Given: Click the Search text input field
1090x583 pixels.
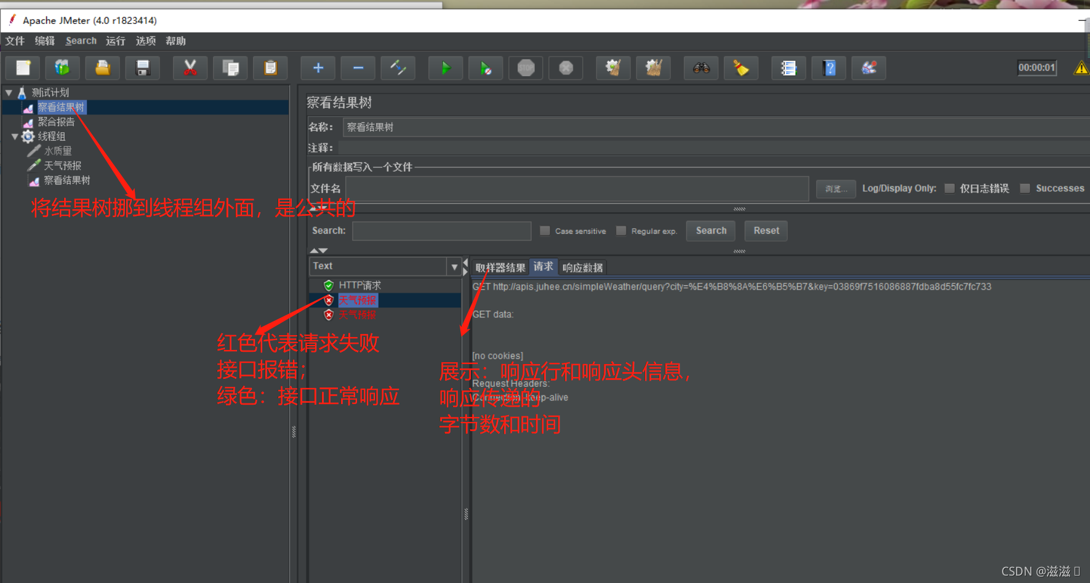Looking at the screenshot, I should [442, 231].
